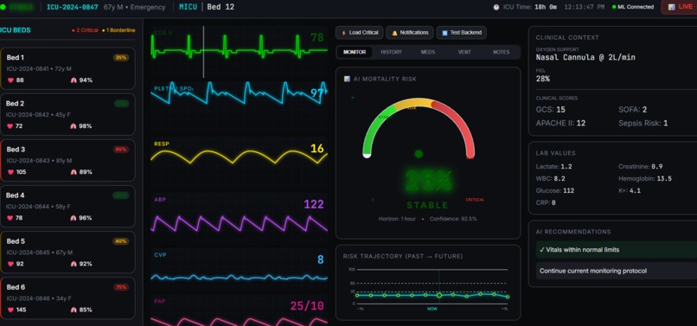The height and width of the screenshot is (326, 697).
Task: Click the Load Critical button
Action: [360, 33]
